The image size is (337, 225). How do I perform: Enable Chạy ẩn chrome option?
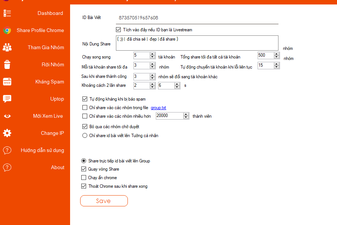84,178
